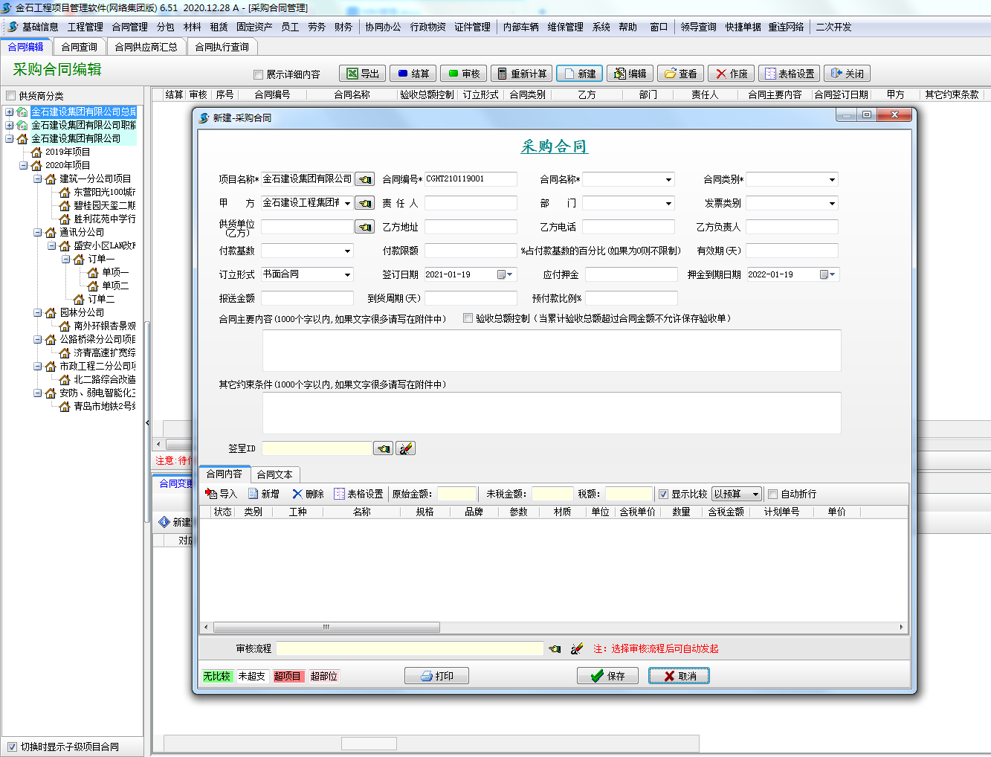Click the lookup icon beside 供货单位 field
This screenshot has height=757, width=991.
(x=364, y=227)
